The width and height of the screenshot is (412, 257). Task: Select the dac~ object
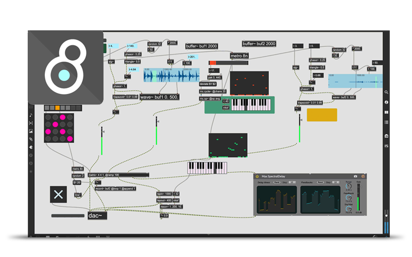pos(97,215)
